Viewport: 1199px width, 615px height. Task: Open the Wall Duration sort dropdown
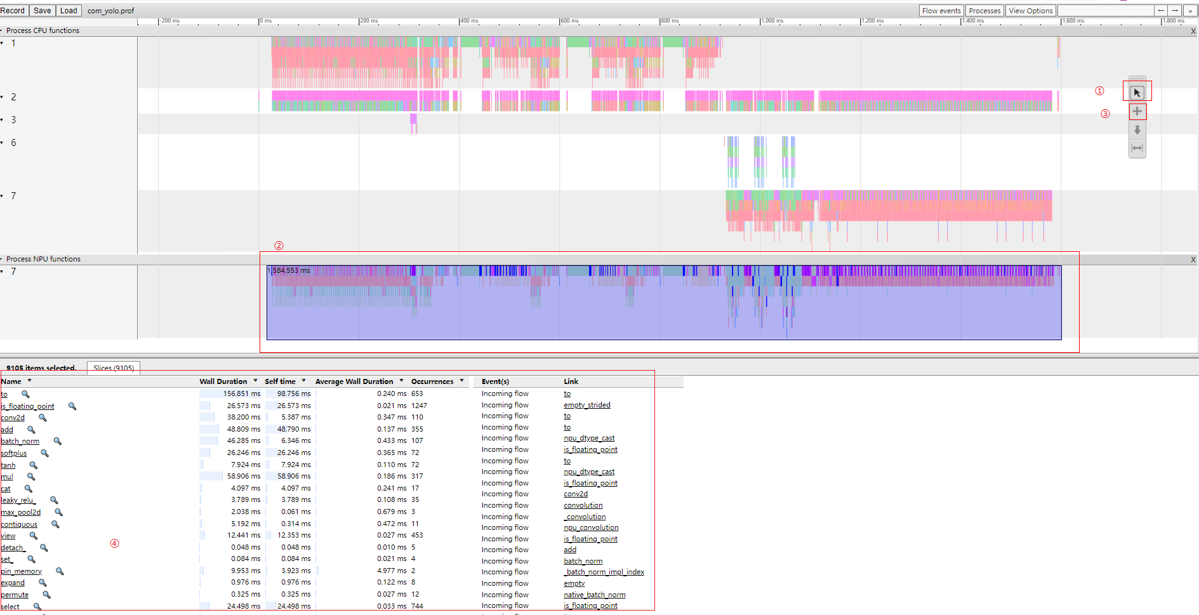point(255,381)
